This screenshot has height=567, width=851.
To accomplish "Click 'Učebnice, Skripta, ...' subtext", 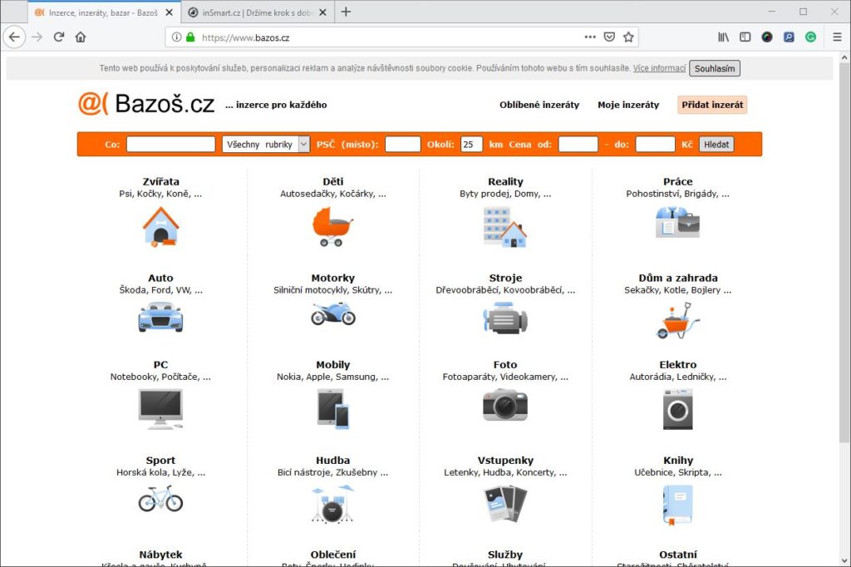I will pos(678,472).
